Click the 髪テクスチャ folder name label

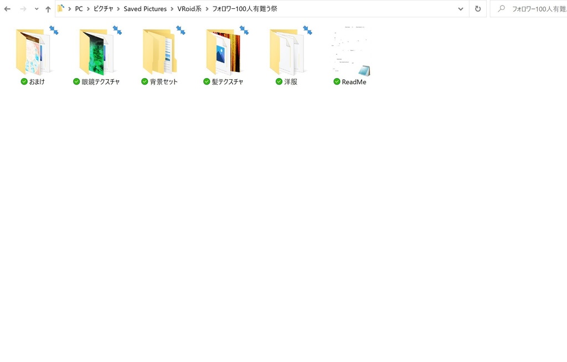point(228,82)
